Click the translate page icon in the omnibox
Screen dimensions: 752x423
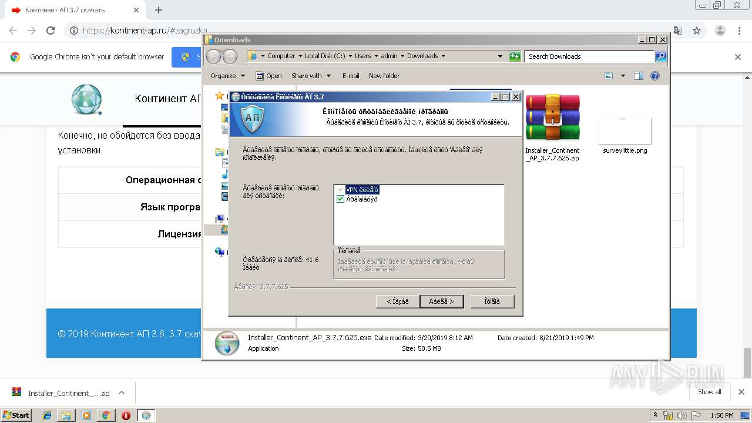tap(677, 31)
